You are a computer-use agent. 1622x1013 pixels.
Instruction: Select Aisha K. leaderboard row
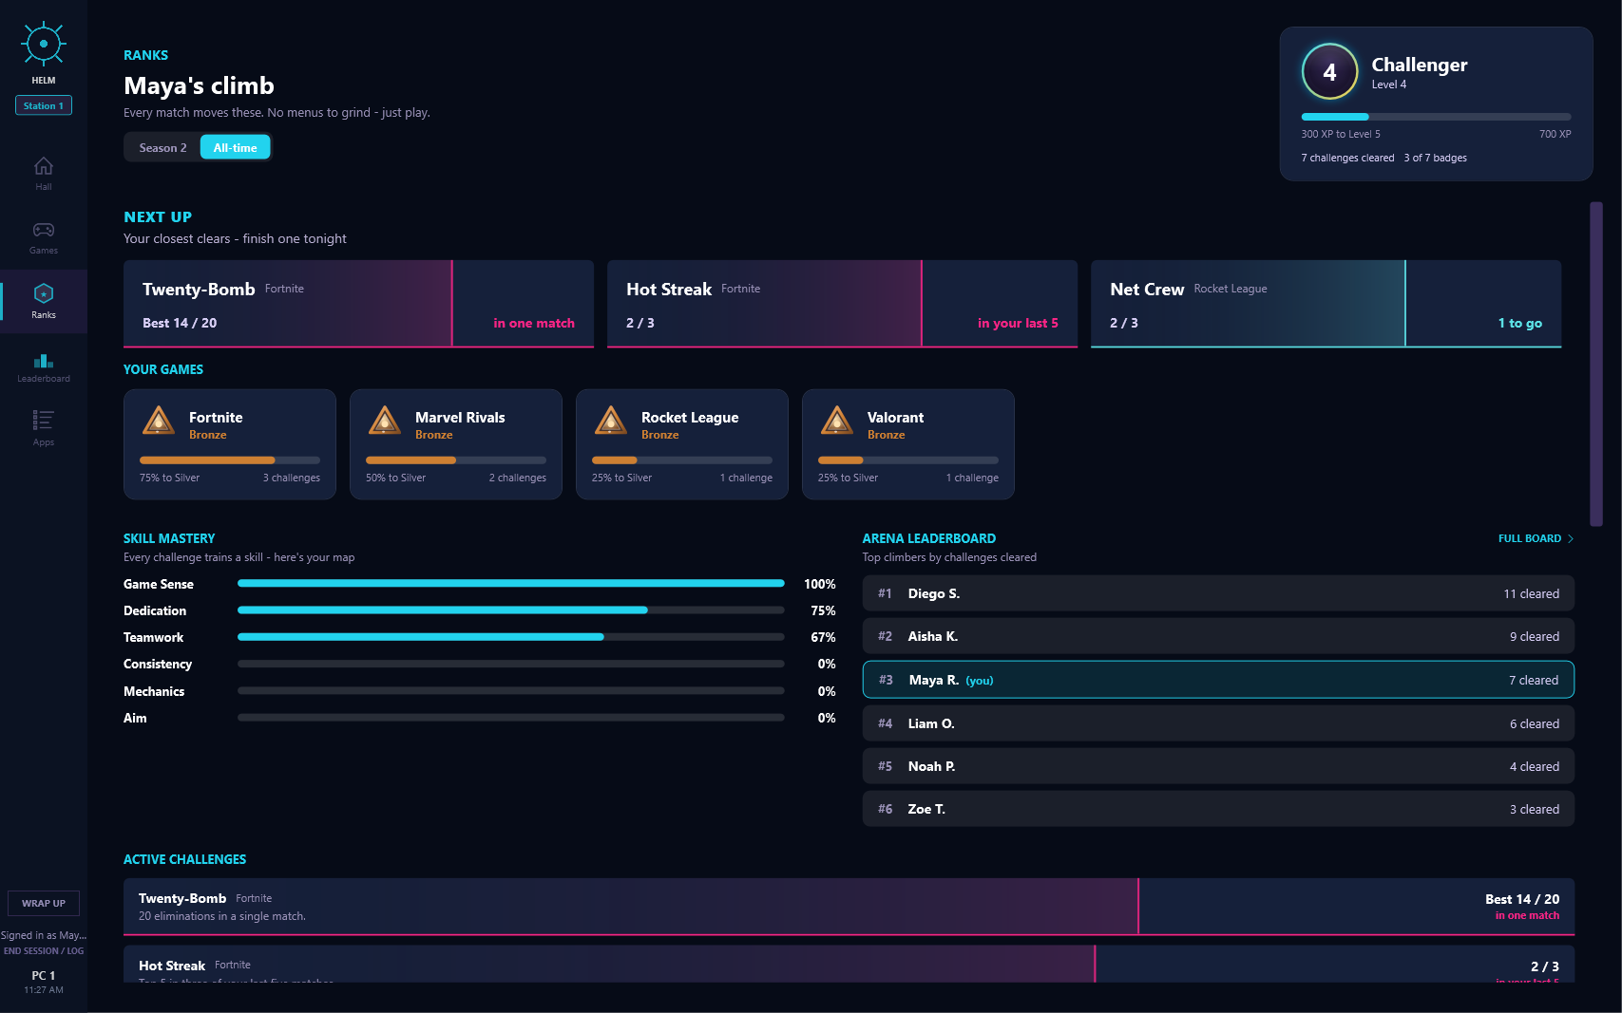[1218, 636]
